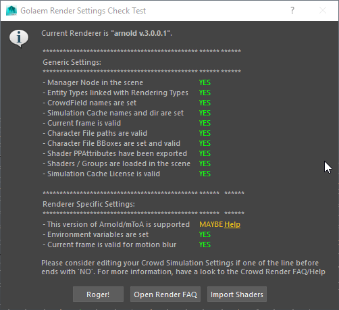Click the Character File paths are valid line
339x310 pixels.
pos(95,133)
